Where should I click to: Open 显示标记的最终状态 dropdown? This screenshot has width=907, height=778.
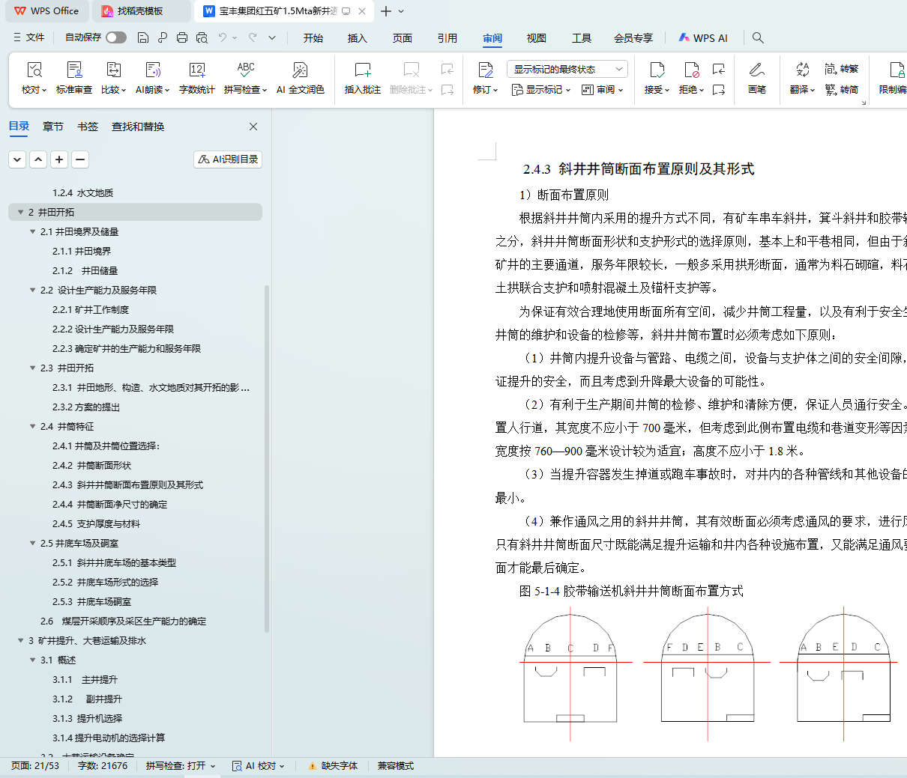567,69
